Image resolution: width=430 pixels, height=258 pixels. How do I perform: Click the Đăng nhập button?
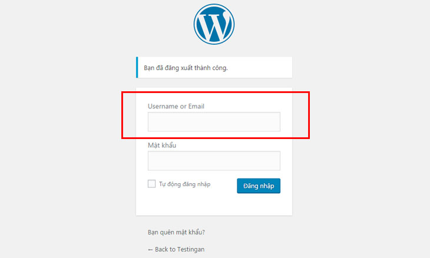click(x=259, y=186)
